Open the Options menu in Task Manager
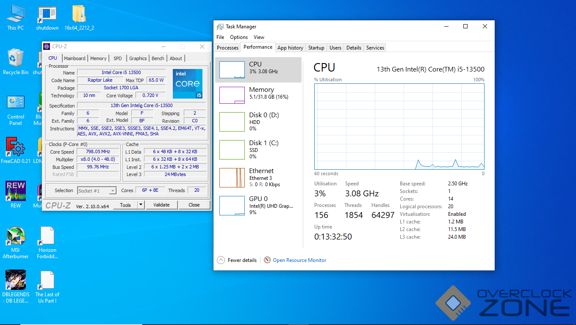 point(239,37)
